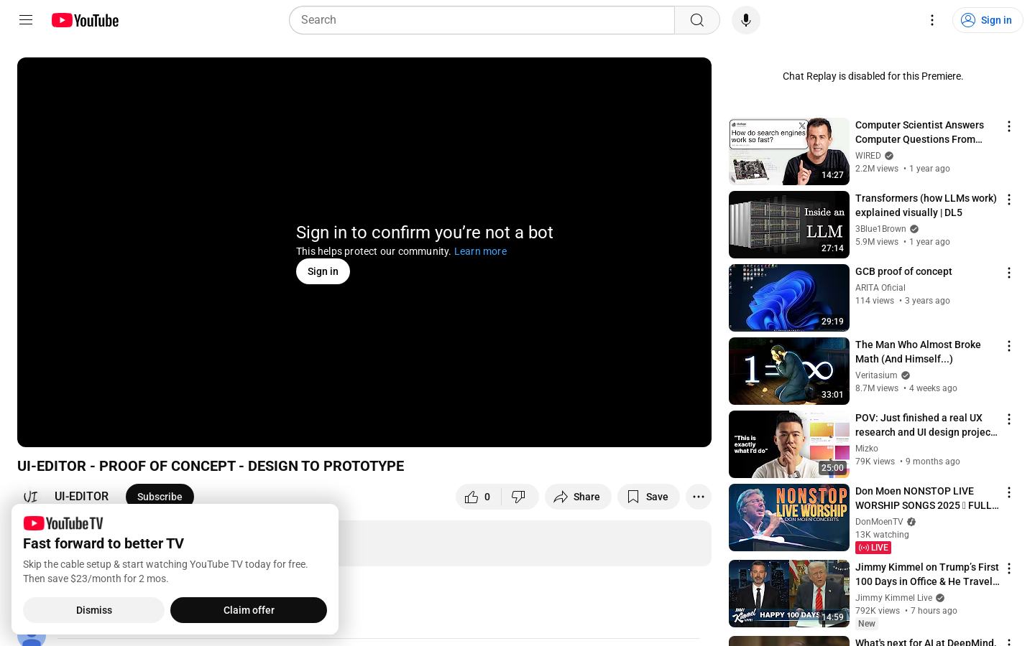Image resolution: width=1035 pixels, height=646 pixels.
Task: Open options menu for Jimmy Kimmel video
Action: pyautogui.click(x=1009, y=568)
